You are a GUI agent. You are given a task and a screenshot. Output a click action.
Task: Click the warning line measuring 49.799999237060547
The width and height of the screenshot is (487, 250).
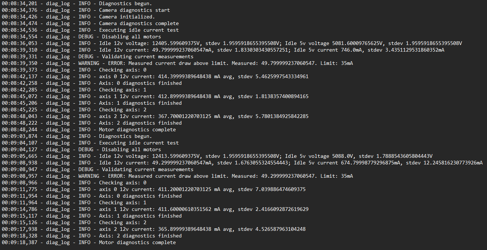click(215, 63)
